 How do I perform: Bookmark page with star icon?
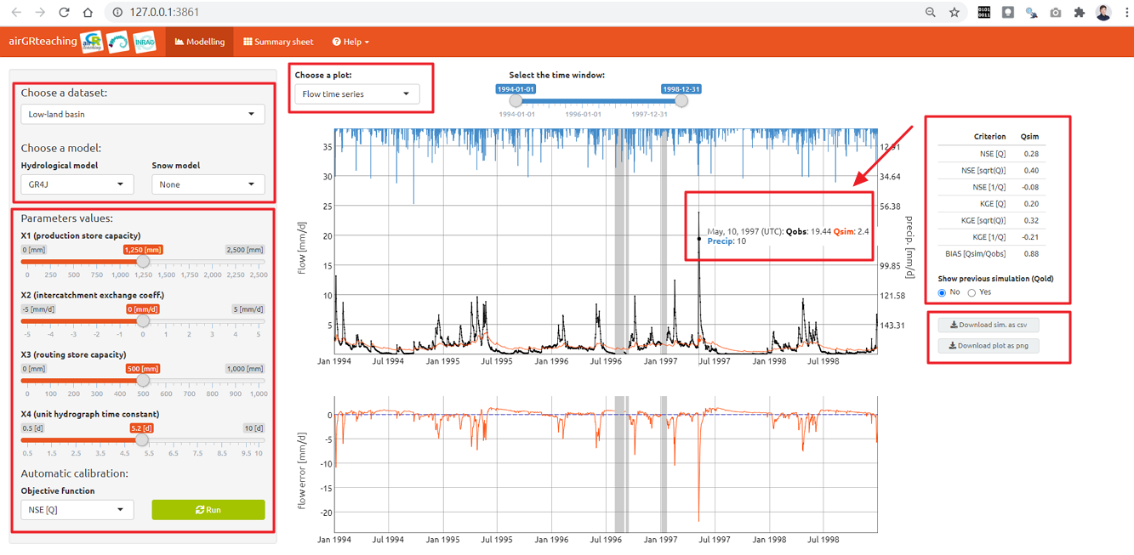(954, 13)
